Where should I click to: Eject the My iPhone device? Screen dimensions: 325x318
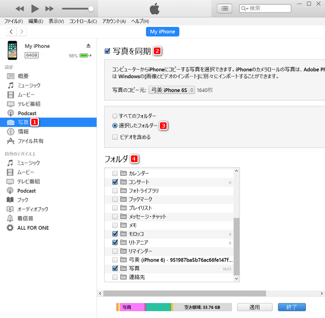(x=88, y=46)
